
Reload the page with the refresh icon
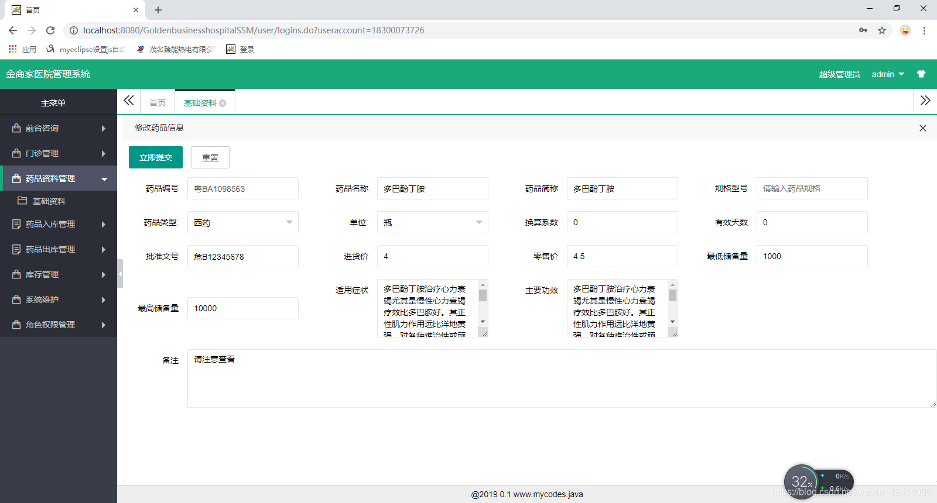[x=50, y=30]
